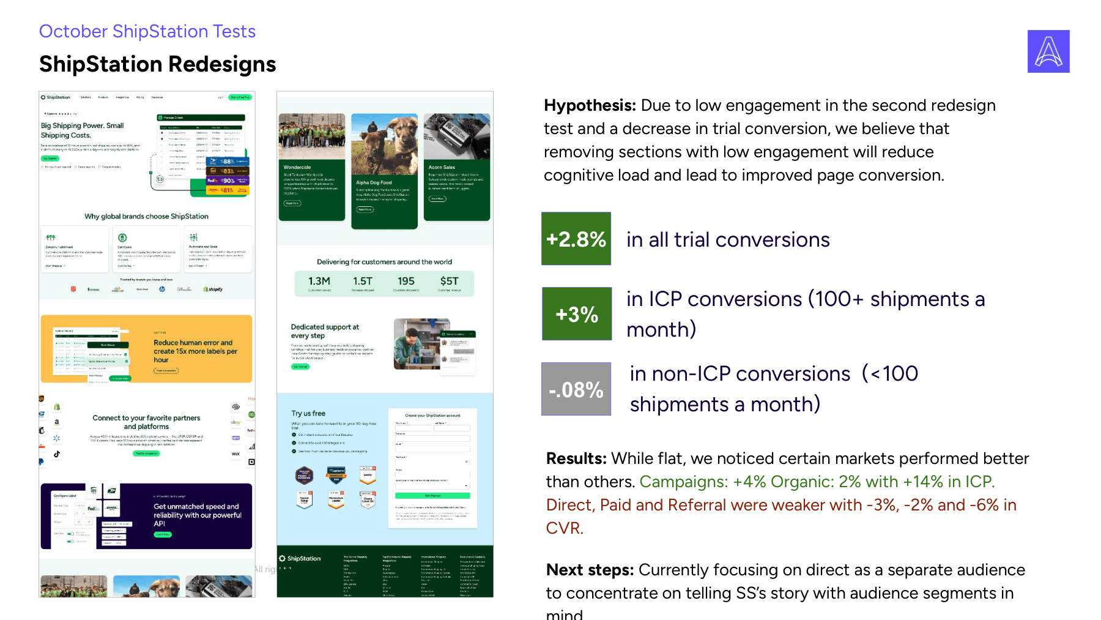
Task: Click the 81% DHL discount badge
Action: point(228,190)
